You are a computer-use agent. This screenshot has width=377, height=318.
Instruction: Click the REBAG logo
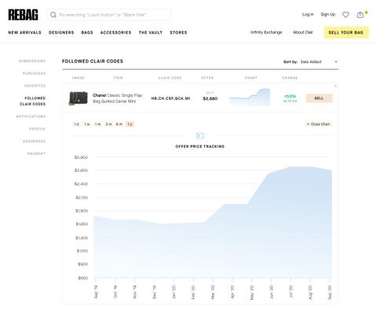point(23,15)
